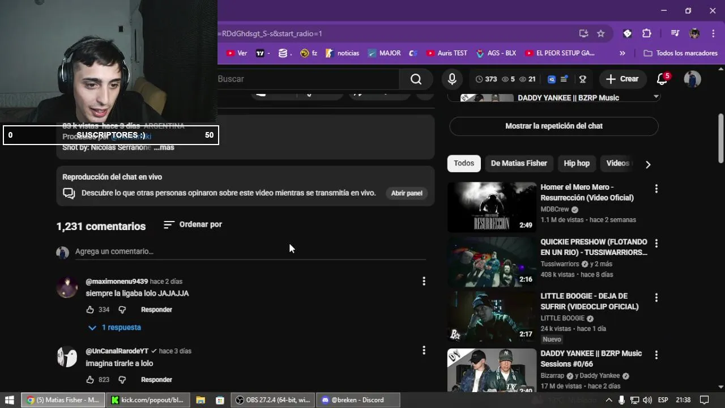Expand hidden bookmarks chevron

tap(622, 53)
